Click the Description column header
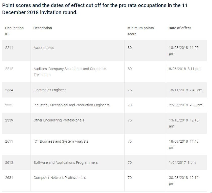The height and width of the screenshot is (193, 212). 43,28
